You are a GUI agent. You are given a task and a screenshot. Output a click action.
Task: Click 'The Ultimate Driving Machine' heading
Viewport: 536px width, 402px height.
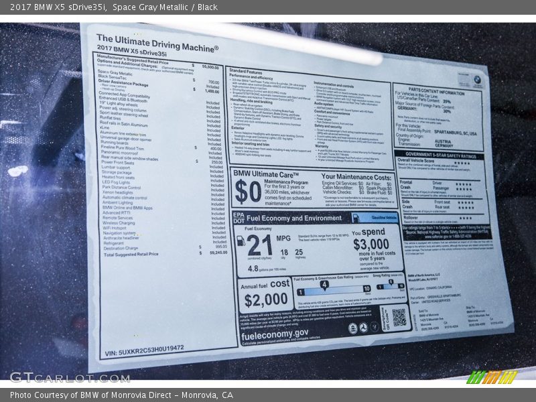coord(157,43)
